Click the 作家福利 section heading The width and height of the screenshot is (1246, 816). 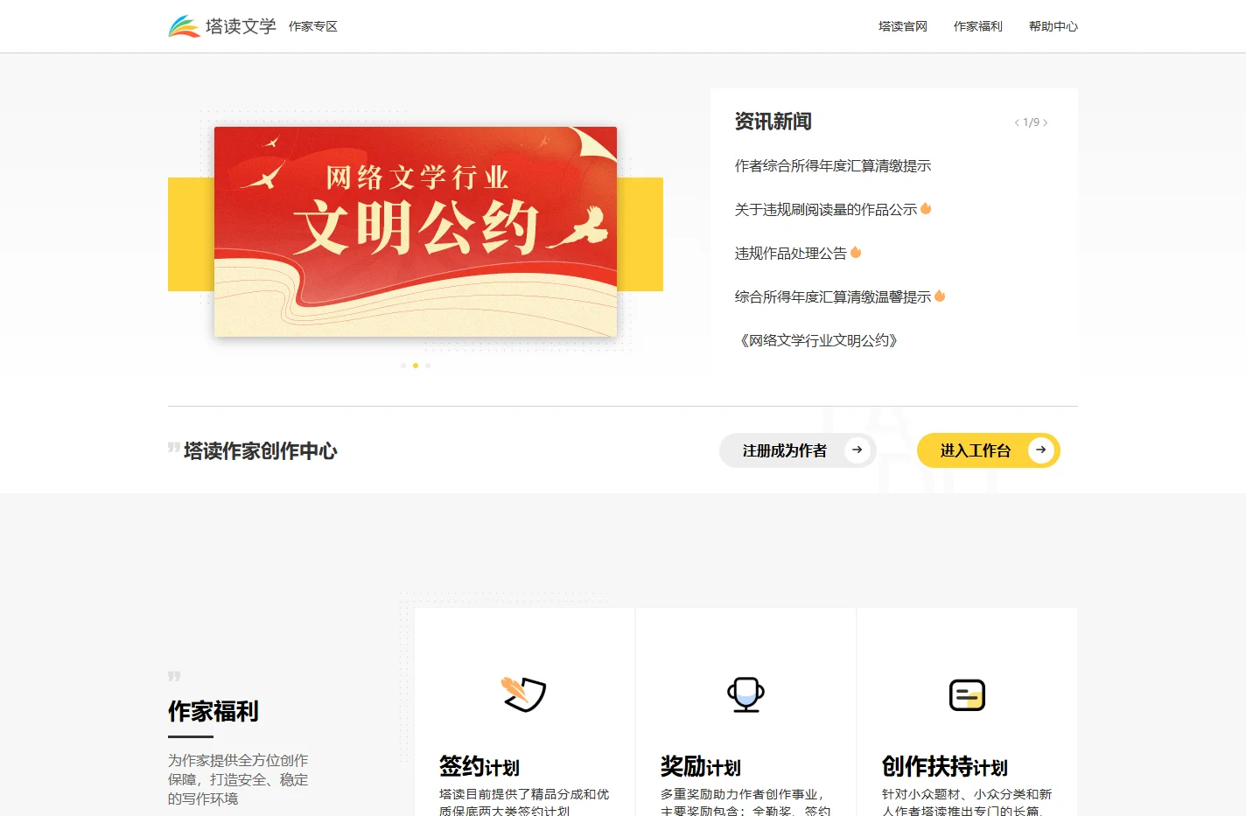pos(213,711)
